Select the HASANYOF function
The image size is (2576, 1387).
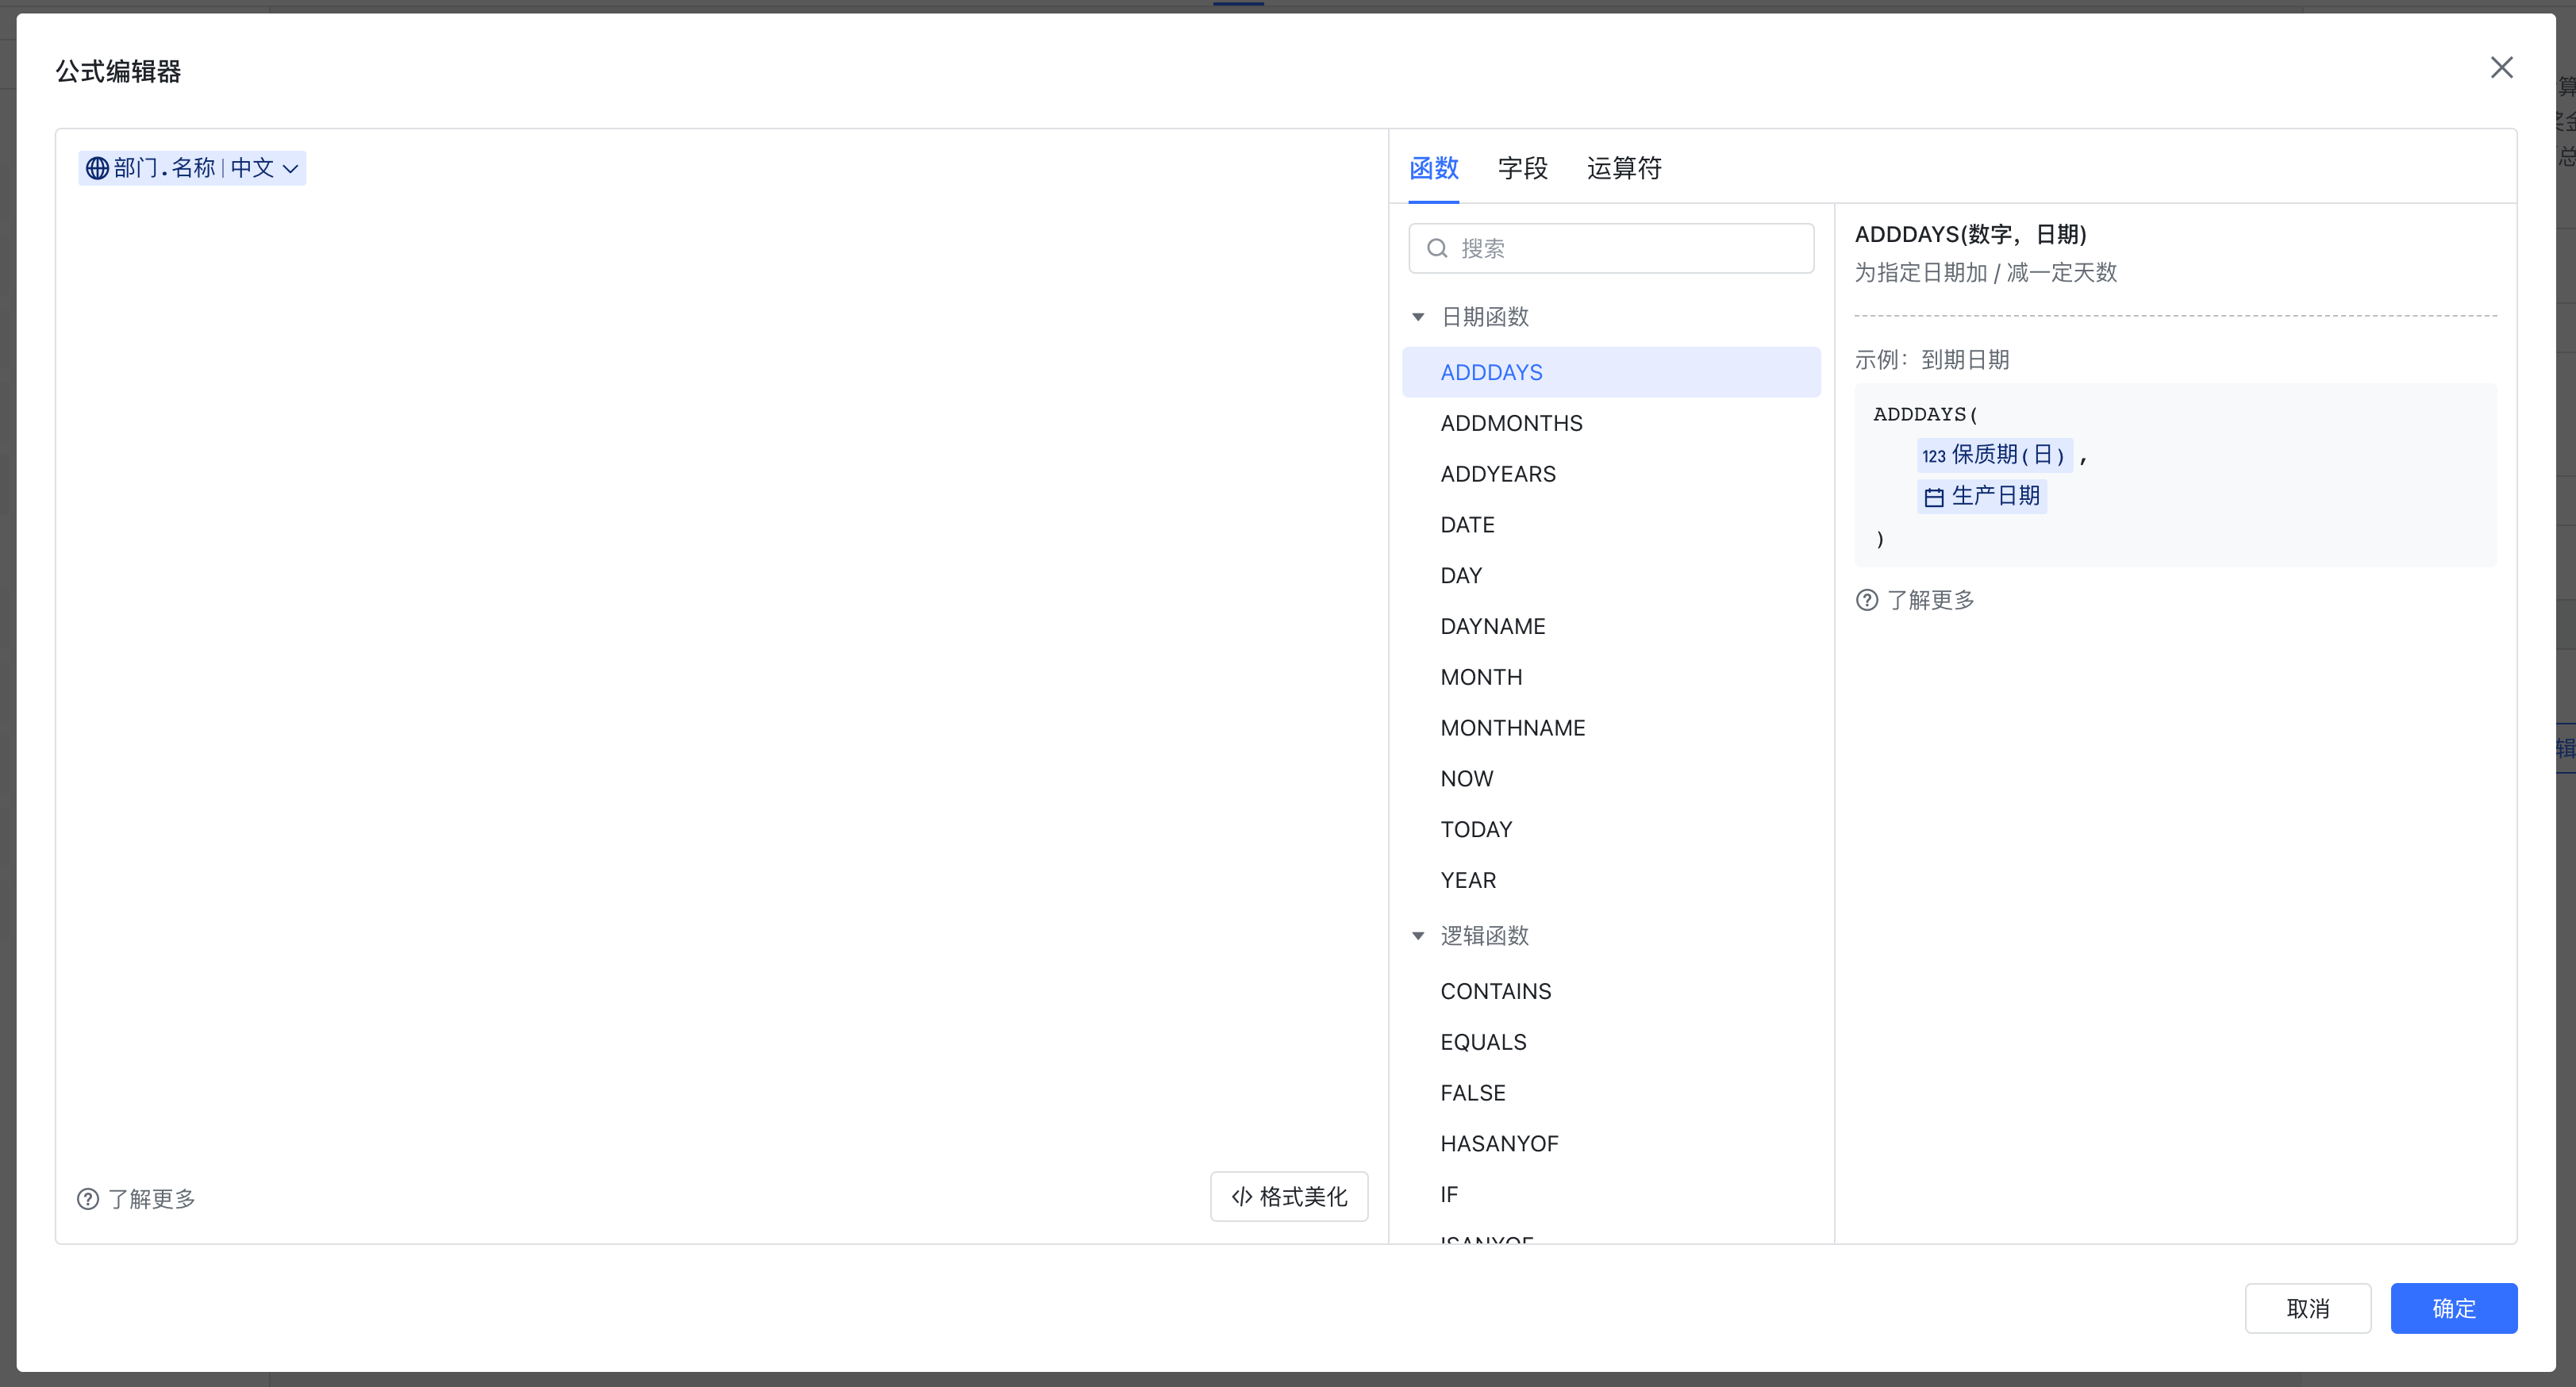(x=1611, y=1144)
